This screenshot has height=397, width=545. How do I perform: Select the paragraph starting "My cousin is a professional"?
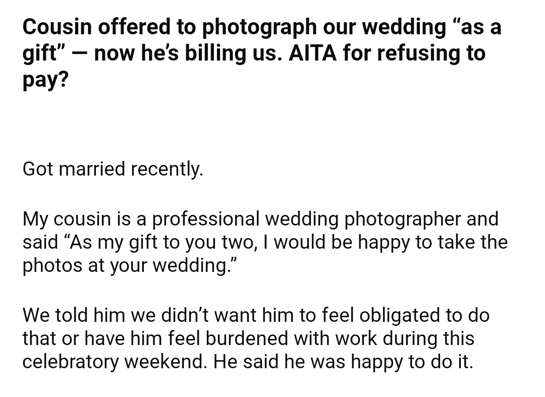tap(265, 242)
